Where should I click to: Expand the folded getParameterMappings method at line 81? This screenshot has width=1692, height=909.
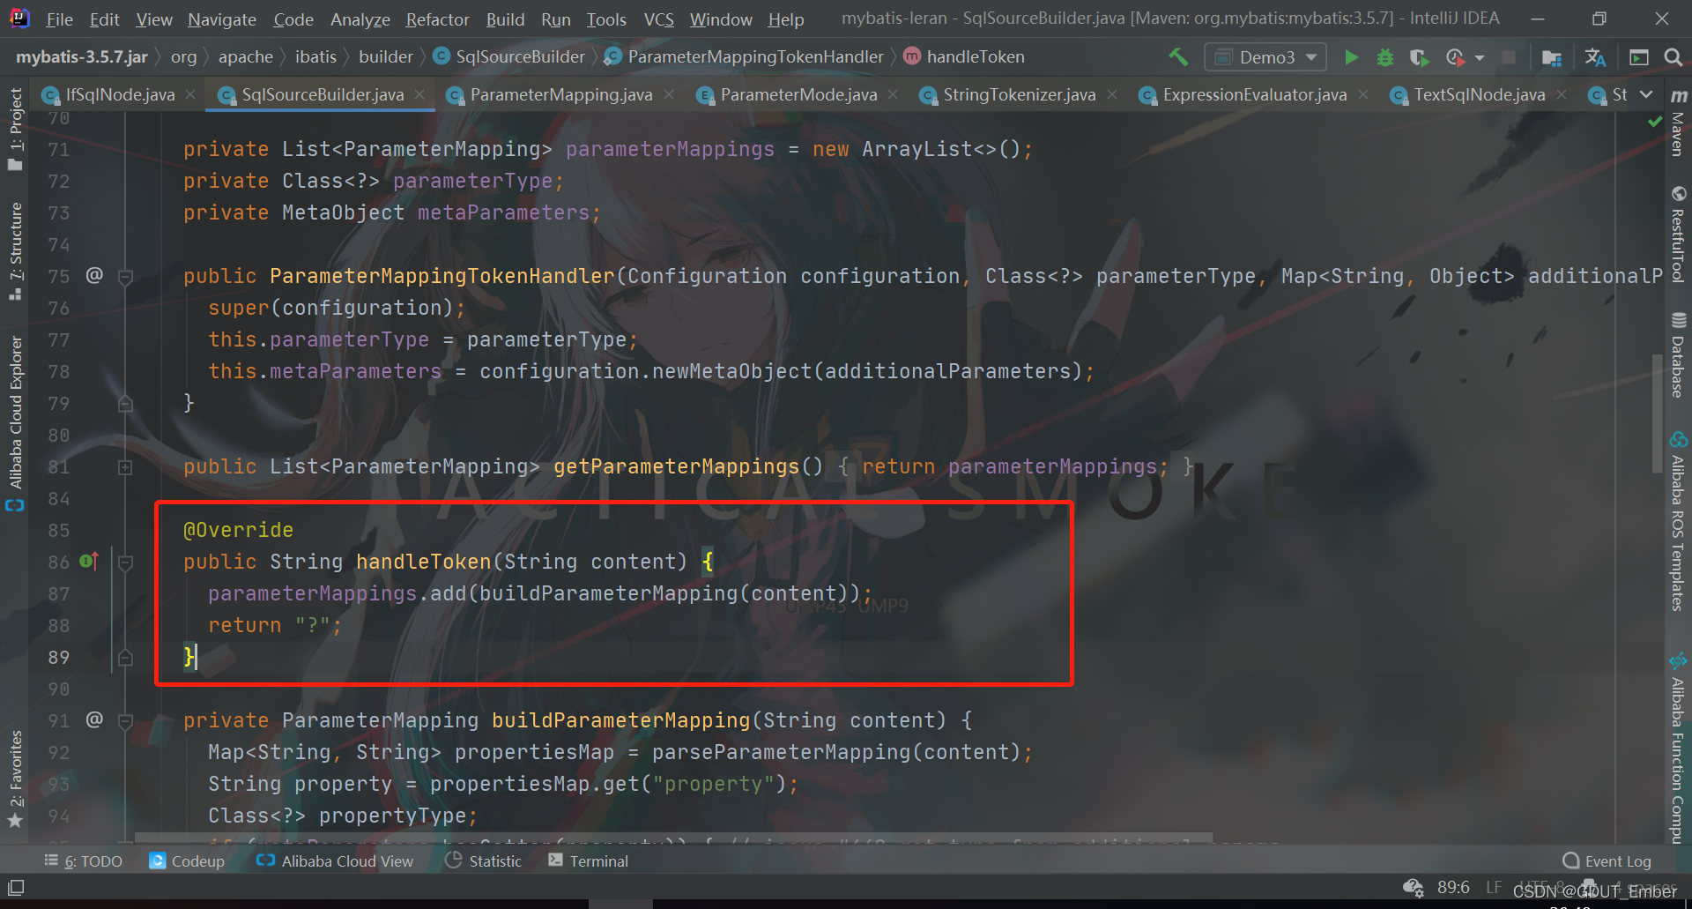(x=125, y=467)
